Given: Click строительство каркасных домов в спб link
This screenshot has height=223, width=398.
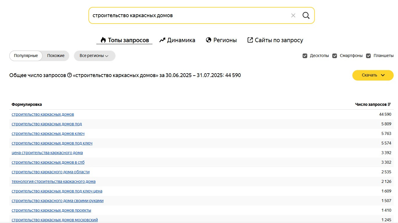Looking at the screenshot, I should point(48,162).
